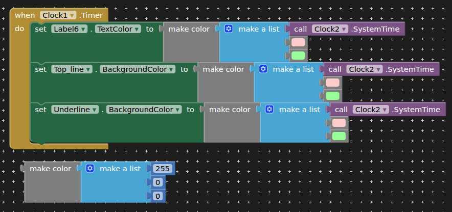Click the gear icon in the Underline row
452x212 pixels.
269,110
